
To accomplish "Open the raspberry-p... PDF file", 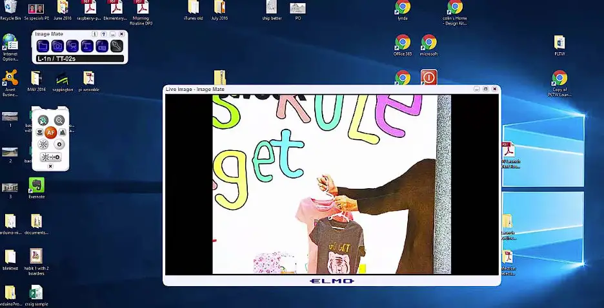I will tap(89, 10).
